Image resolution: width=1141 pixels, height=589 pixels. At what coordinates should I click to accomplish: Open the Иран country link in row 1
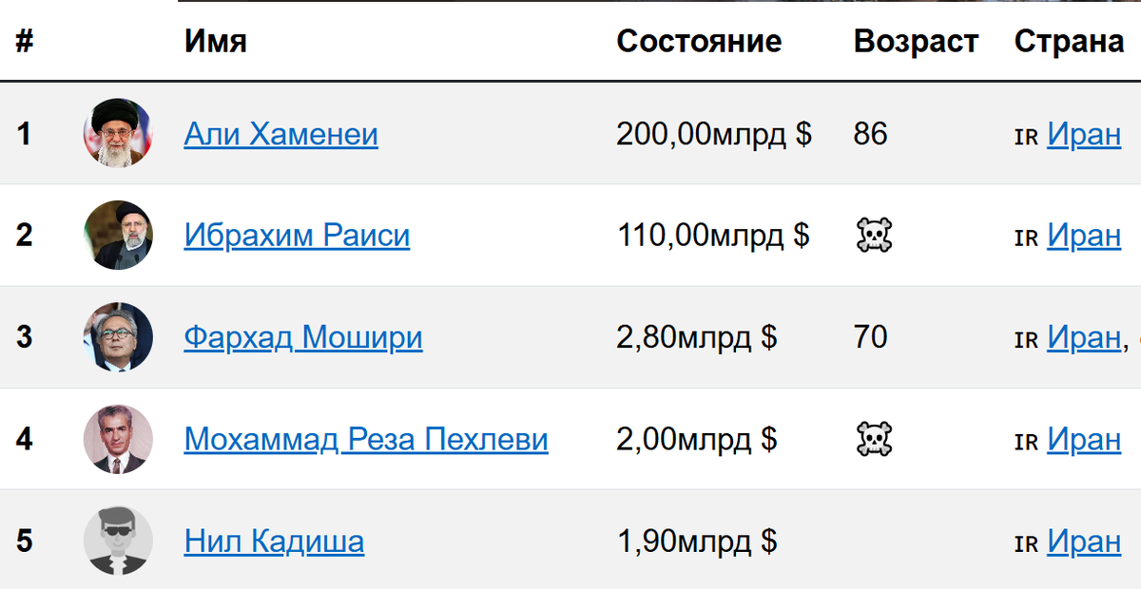click(x=1084, y=134)
